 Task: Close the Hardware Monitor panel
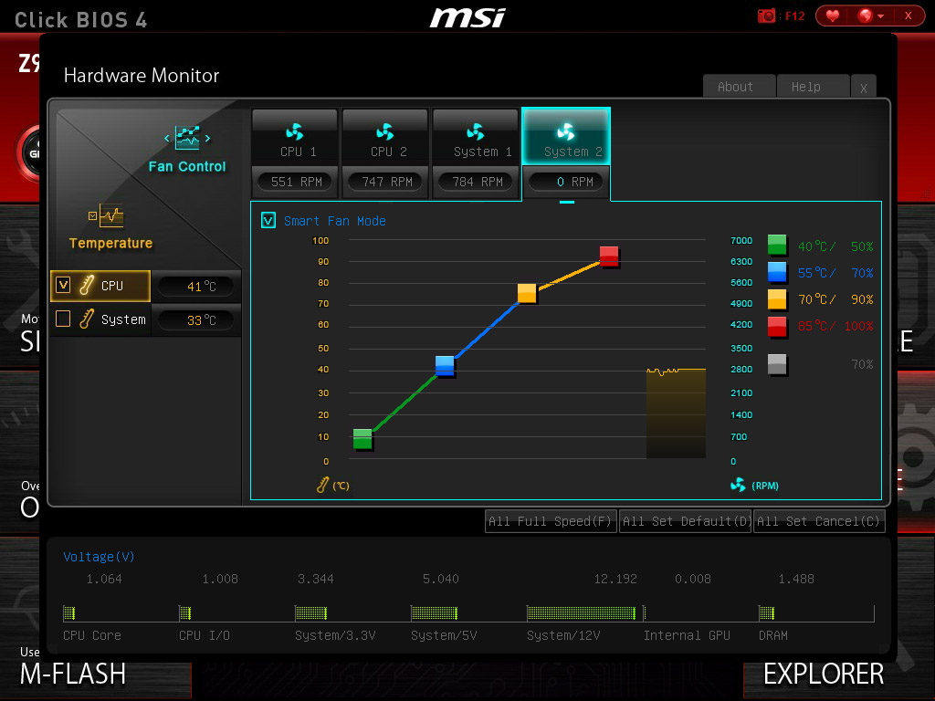point(864,87)
